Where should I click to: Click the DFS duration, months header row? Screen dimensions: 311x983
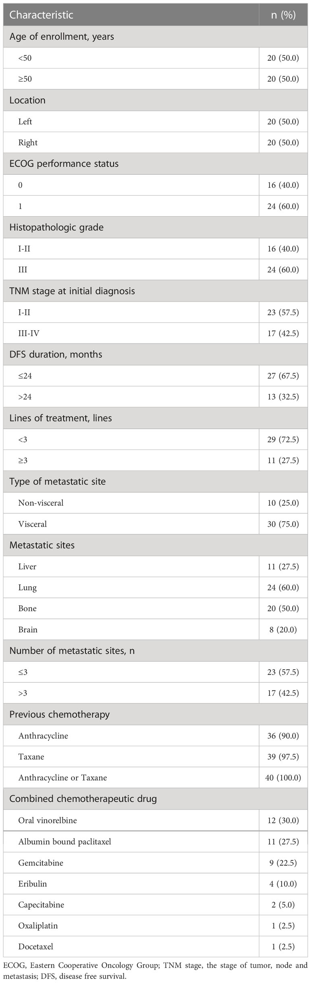click(155, 355)
